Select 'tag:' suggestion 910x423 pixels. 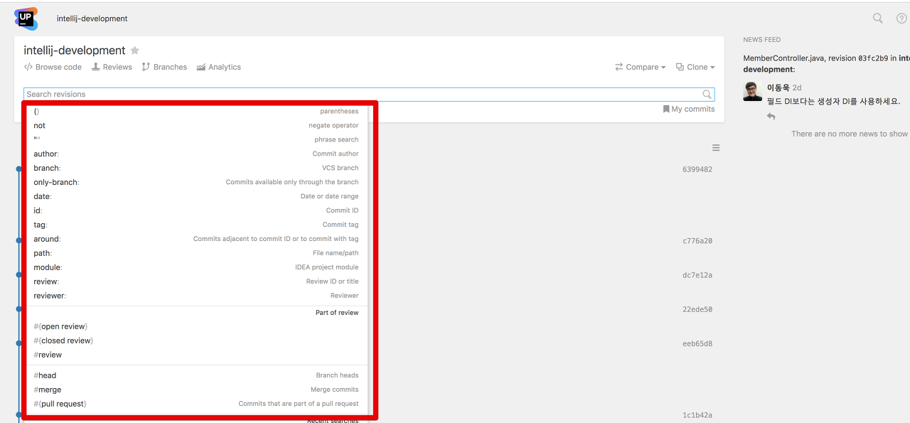pos(196,225)
